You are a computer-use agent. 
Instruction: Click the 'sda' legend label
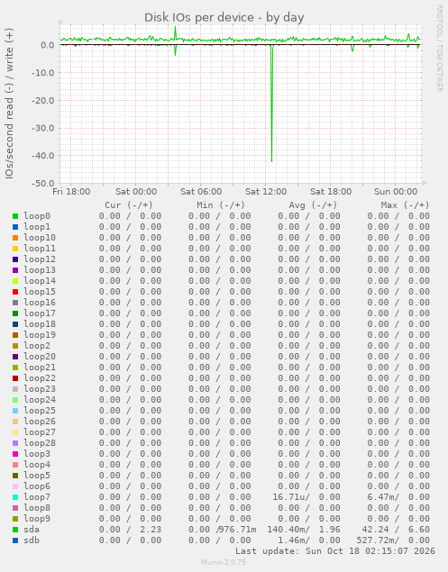(x=32, y=530)
